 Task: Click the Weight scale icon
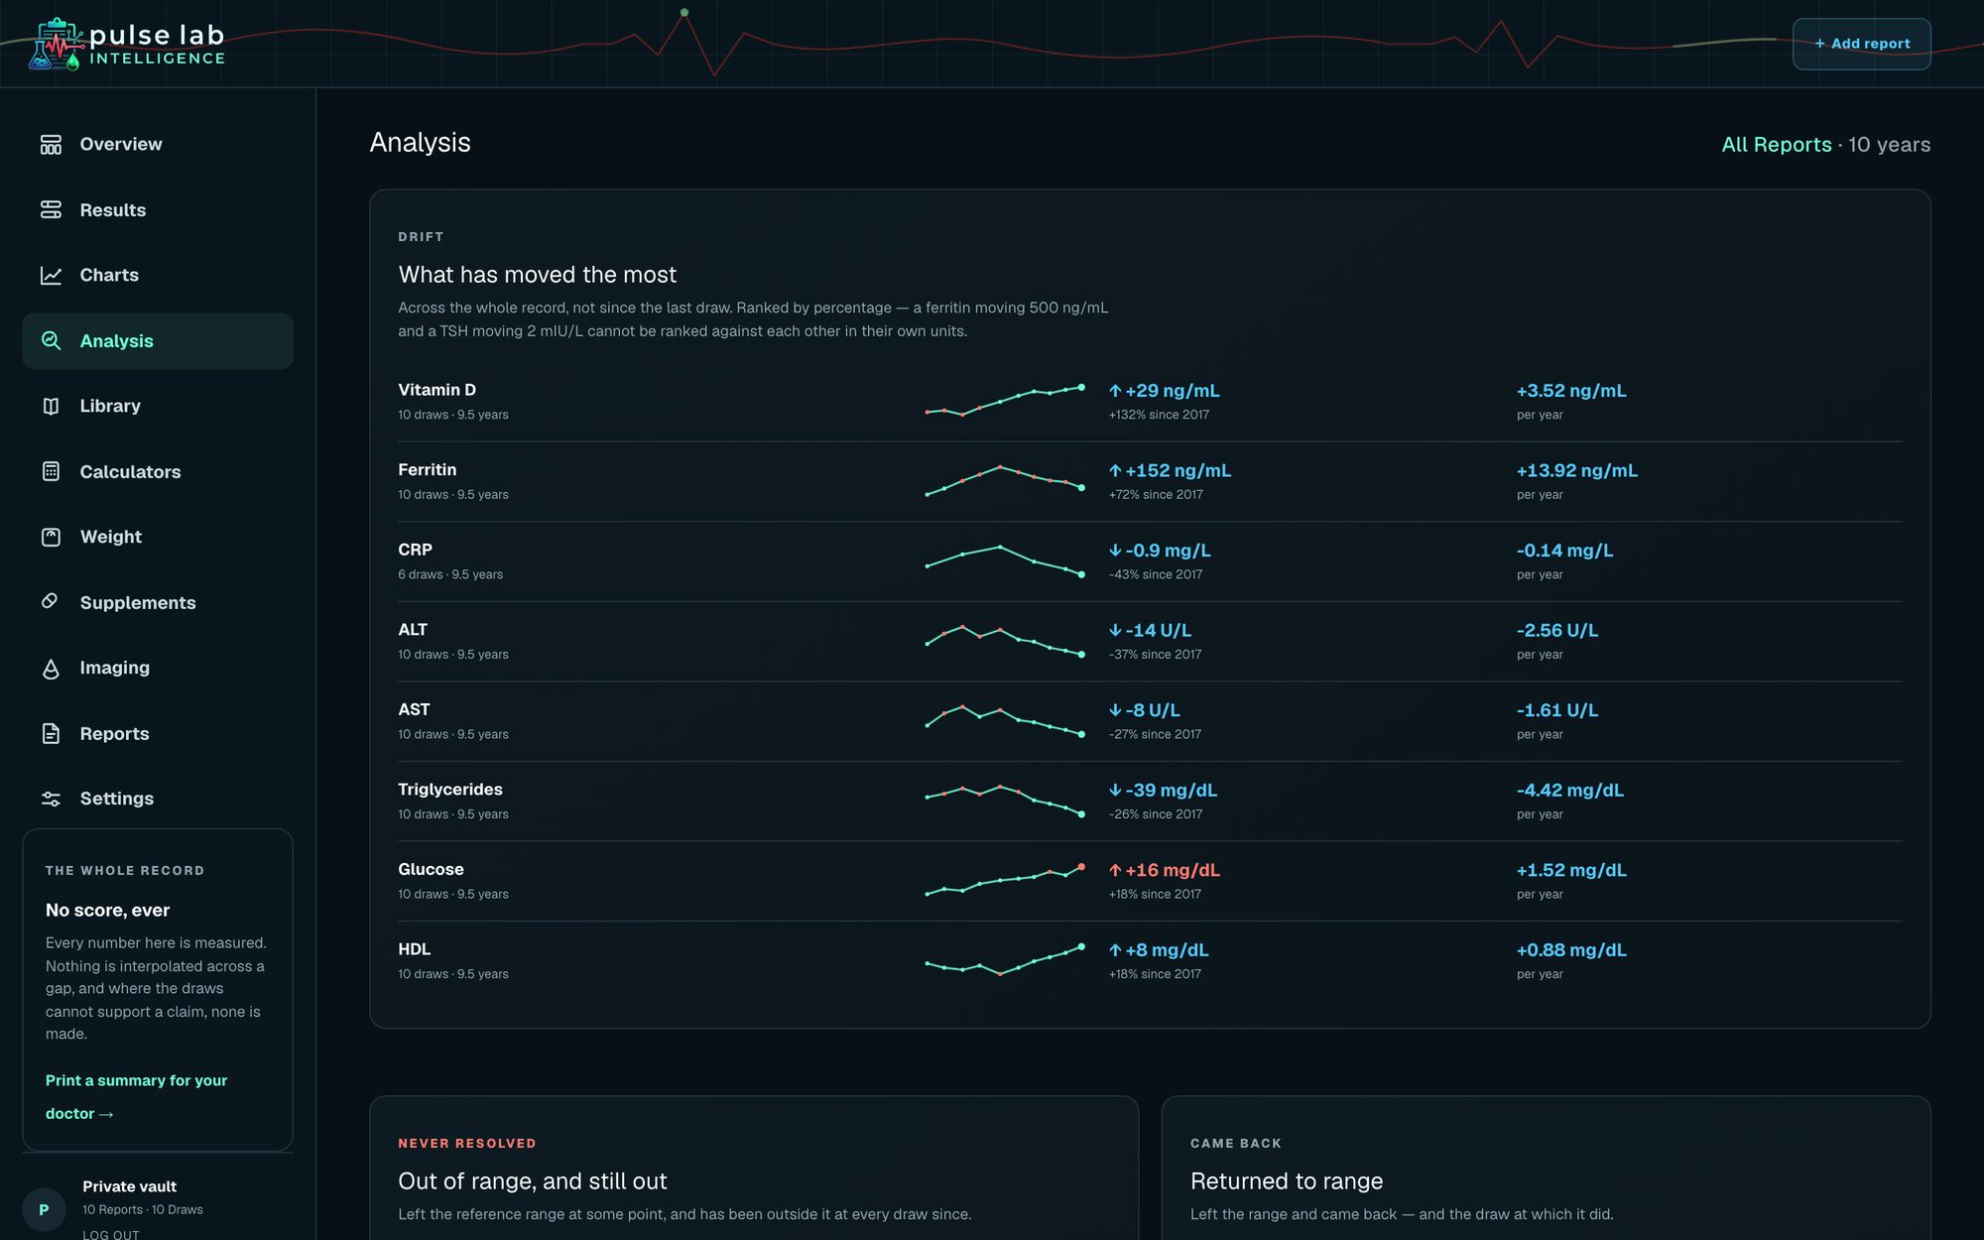[x=51, y=538]
